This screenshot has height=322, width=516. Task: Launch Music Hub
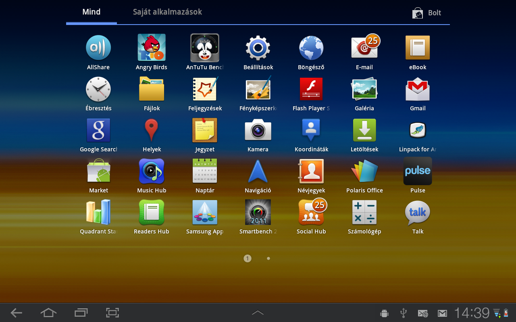point(152,171)
